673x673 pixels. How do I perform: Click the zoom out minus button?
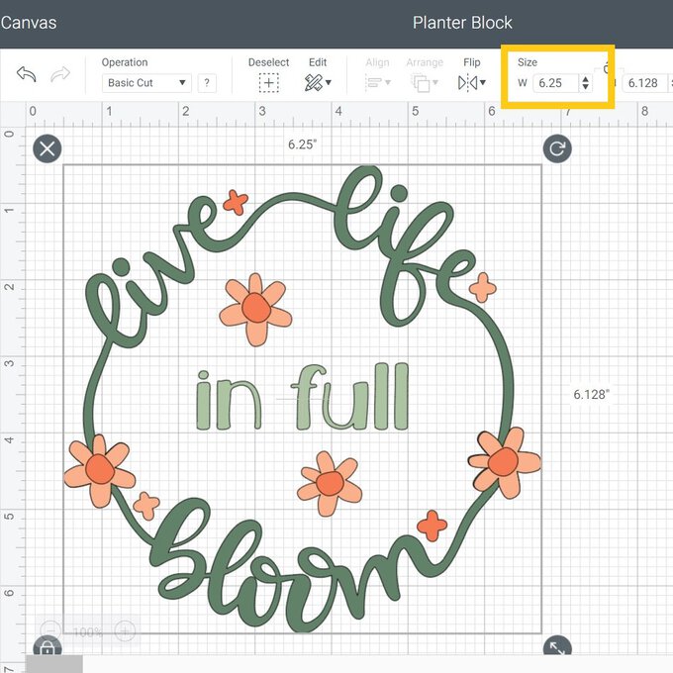(49, 630)
